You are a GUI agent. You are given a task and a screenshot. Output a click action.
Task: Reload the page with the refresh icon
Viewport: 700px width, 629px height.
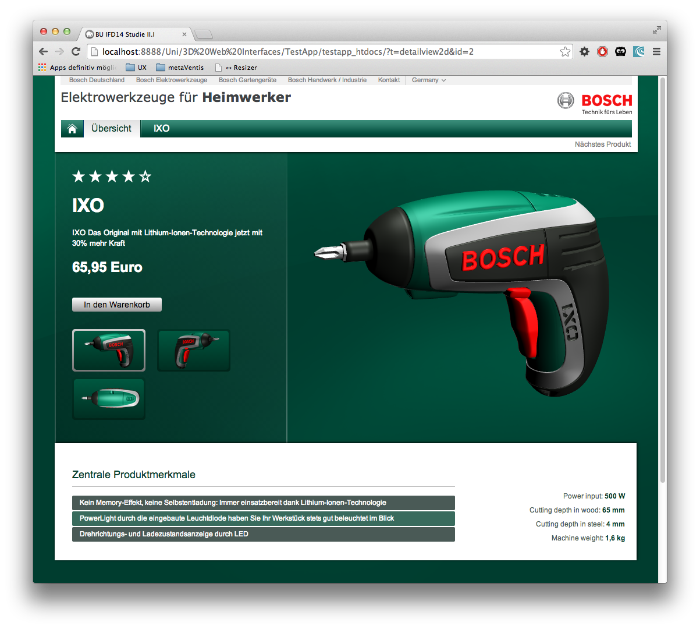click(76, 52)
